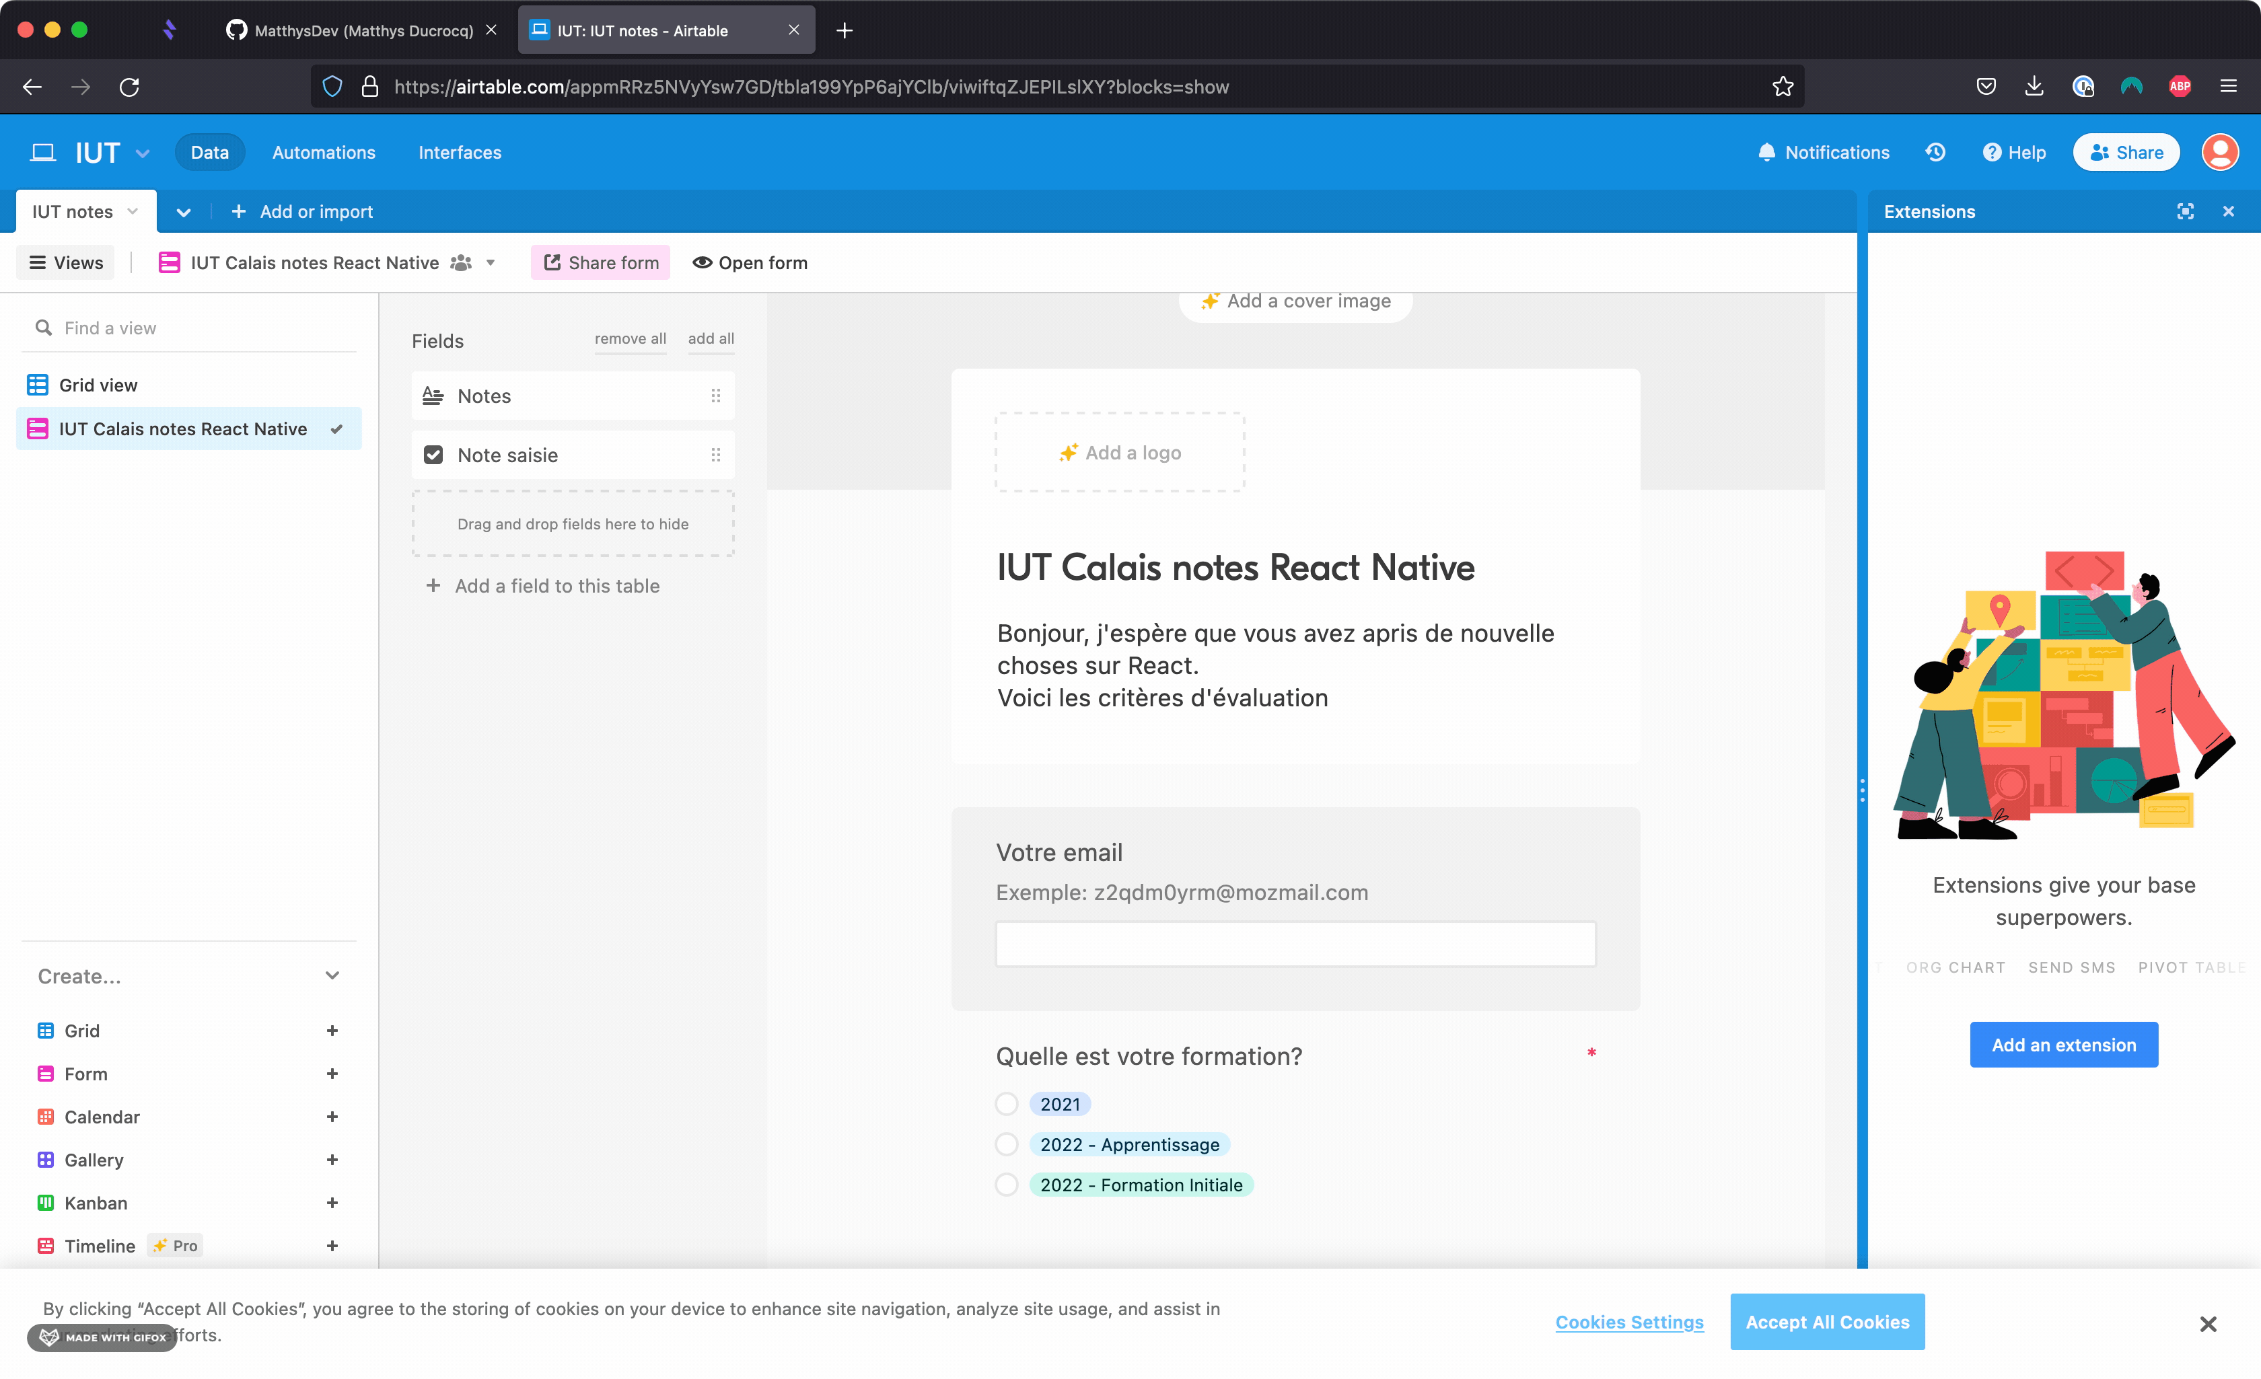Screen dimensions: 2261x1379
Task: Click the Accept All Cookies button
Action: pos(1826,1322)
